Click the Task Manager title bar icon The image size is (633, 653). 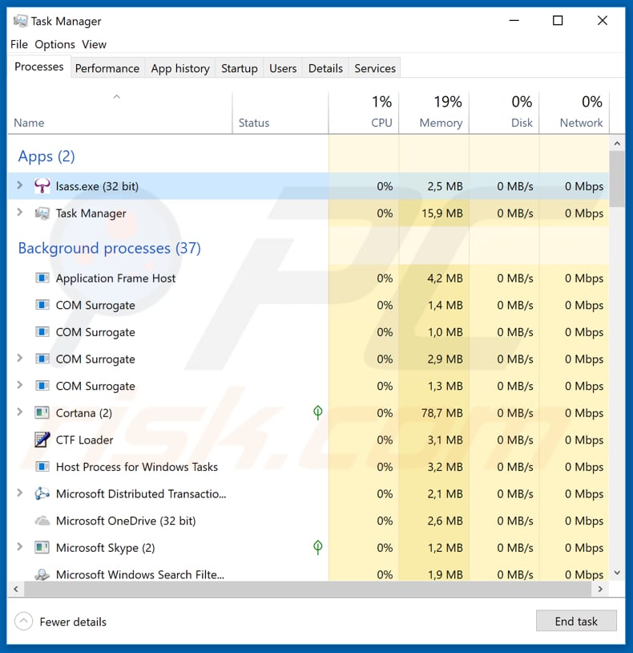click(20, 20)
